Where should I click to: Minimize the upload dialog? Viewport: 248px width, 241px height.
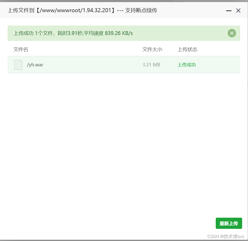click(229, 11)
